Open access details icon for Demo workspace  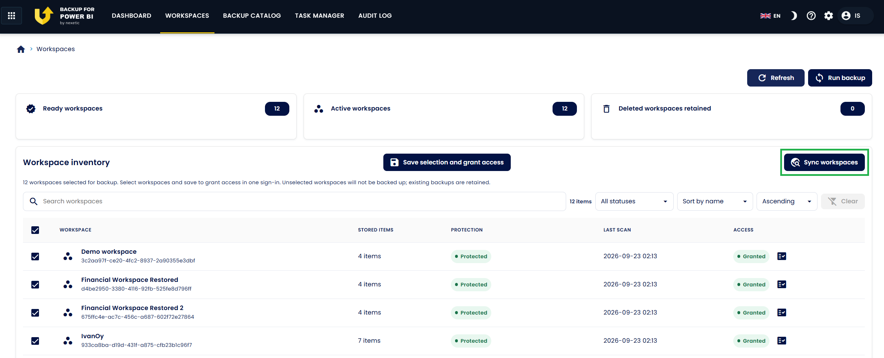pyautogui.click(x=782, y=256)
